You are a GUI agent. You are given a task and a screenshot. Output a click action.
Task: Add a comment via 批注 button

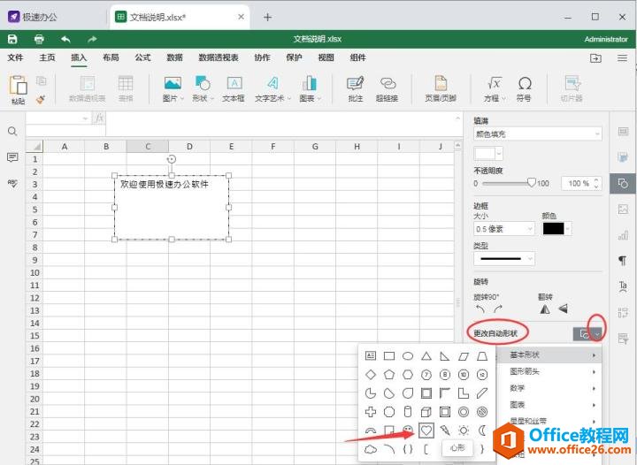(356, 88)
